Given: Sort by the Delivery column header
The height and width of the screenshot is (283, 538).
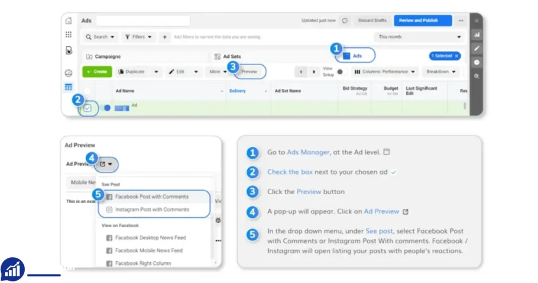Looking at the screenshot, I should click(x=237, y=91).
